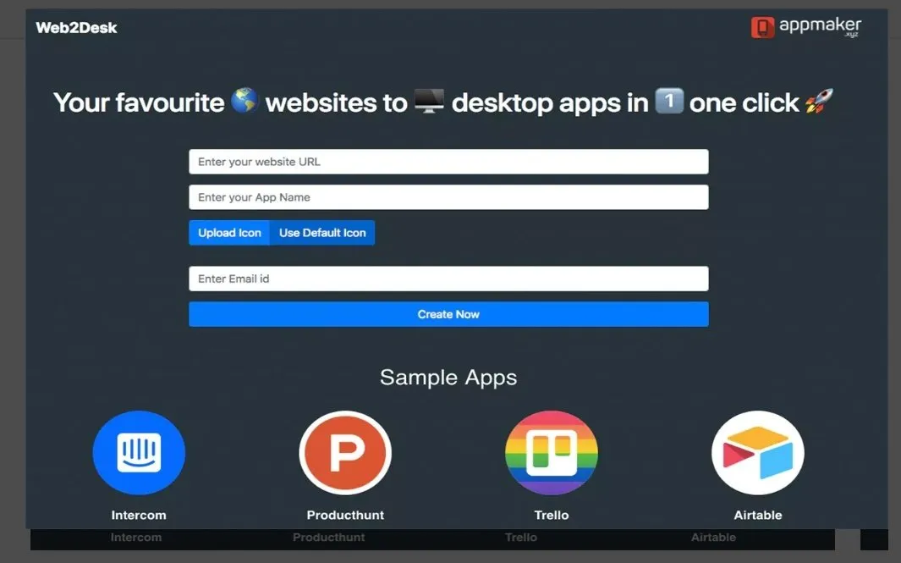Focus the Email id field
Screen dimensions: 901x563
point(448,279)
